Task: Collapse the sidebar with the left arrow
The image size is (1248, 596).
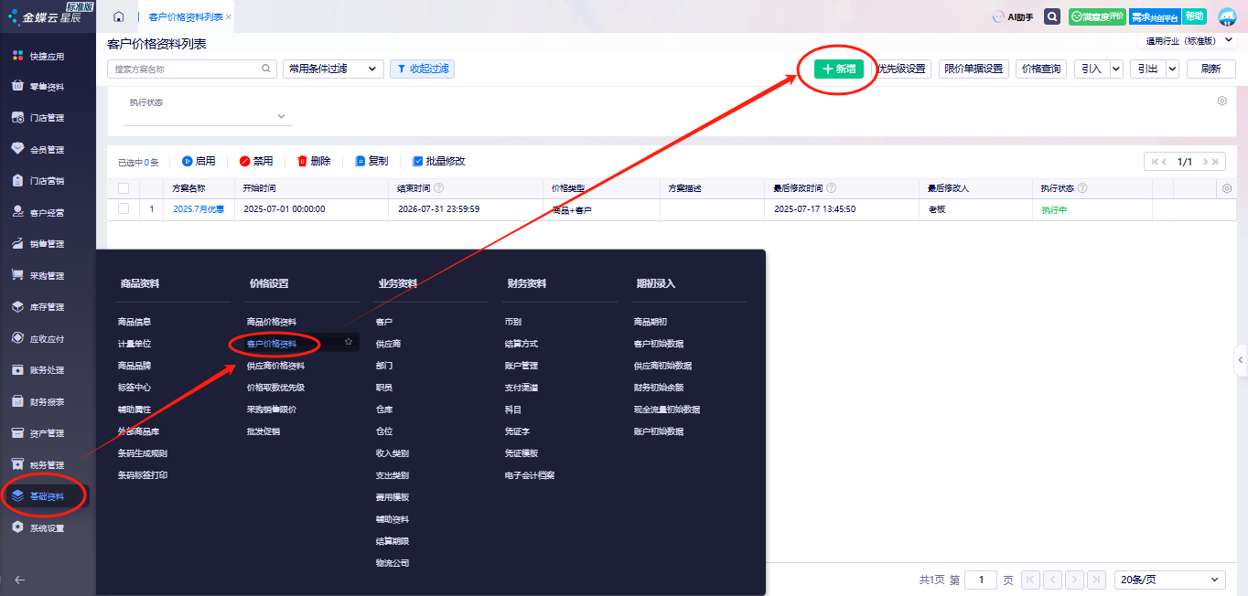Action: click(19, 580)
